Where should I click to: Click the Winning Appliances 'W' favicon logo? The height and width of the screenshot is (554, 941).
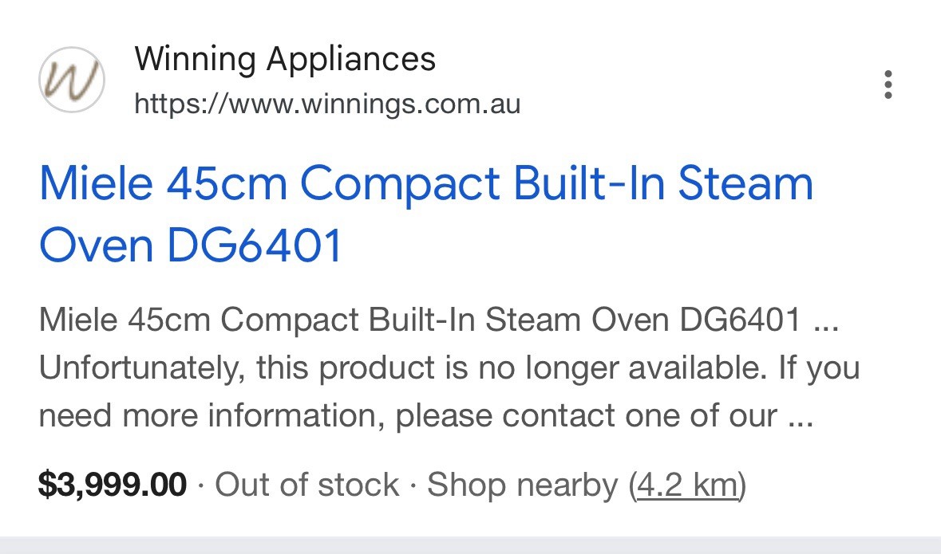[72, 80]
